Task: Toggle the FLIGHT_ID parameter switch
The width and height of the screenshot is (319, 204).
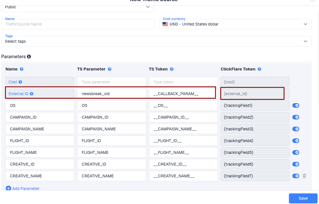Action: (x=295, y=141)
